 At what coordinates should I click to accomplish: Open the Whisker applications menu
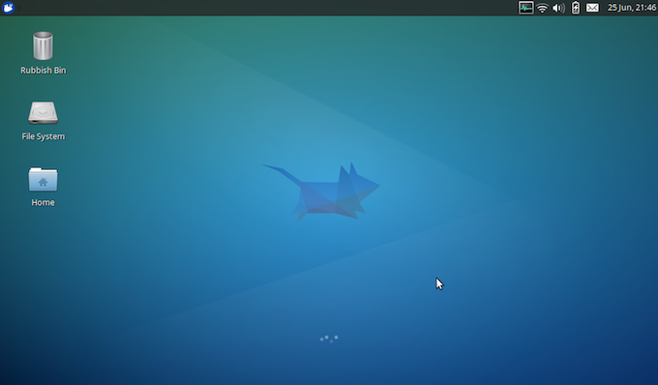8,8
